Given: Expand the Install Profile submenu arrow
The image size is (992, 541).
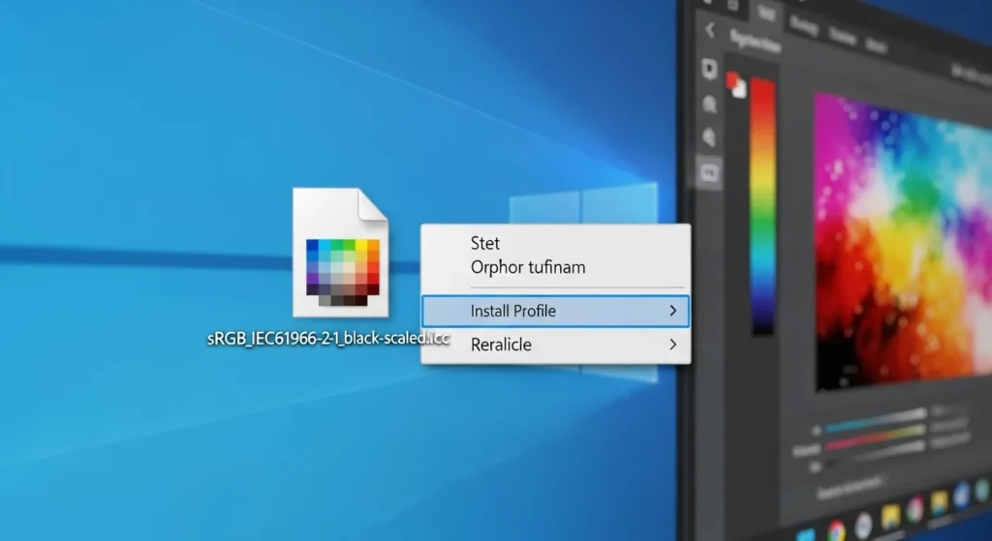Looking at the screenshot, I should (673, 311).
